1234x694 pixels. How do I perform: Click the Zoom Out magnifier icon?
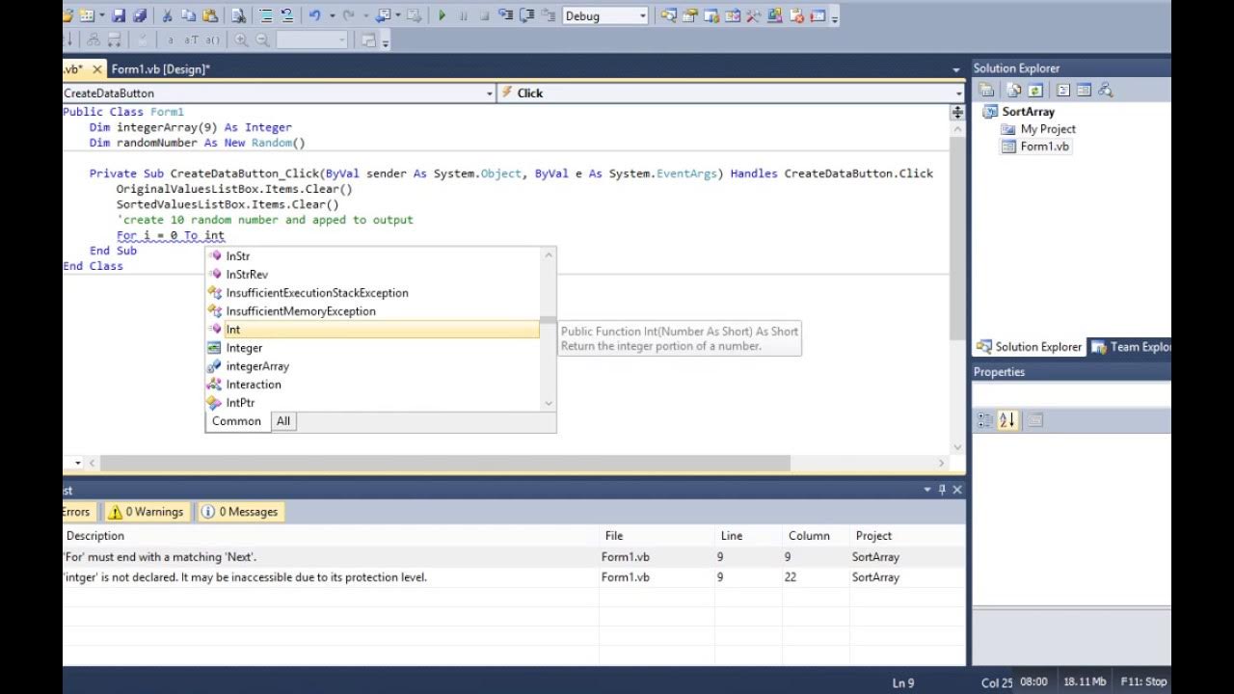pyautogui.click(x=261, y=40)
